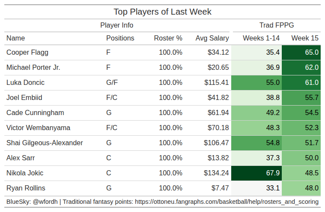Click the Positions column header
The image size is (325, 212).
click(x=120, y=38)
